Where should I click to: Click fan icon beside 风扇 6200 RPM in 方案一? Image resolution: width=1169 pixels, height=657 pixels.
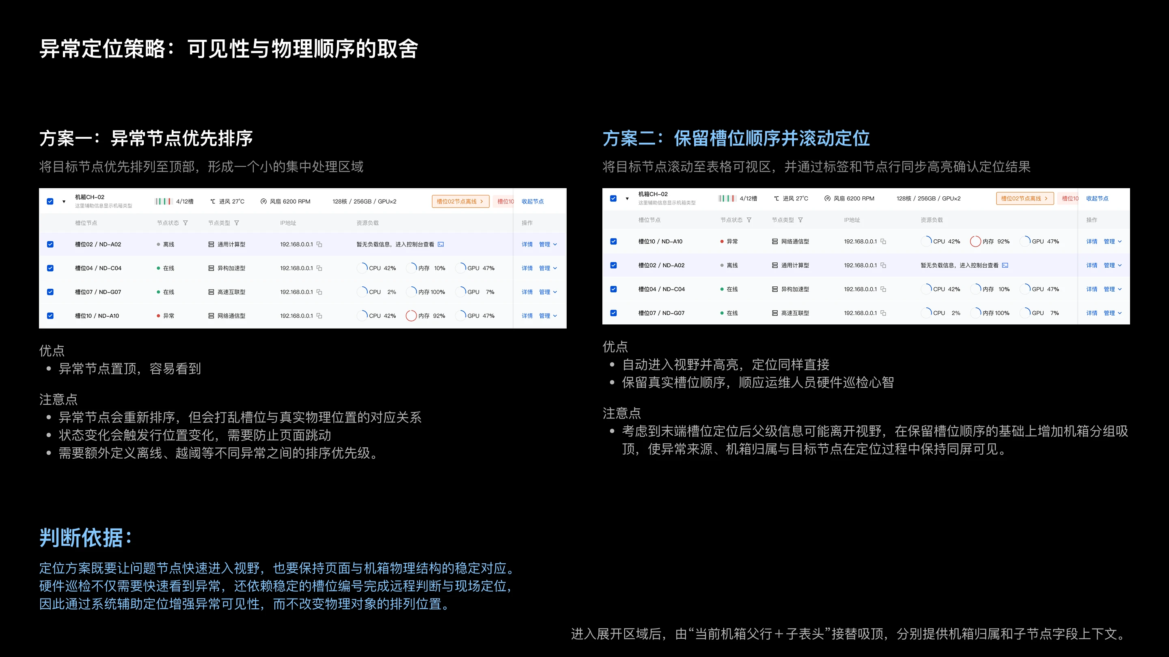[263, 201]
